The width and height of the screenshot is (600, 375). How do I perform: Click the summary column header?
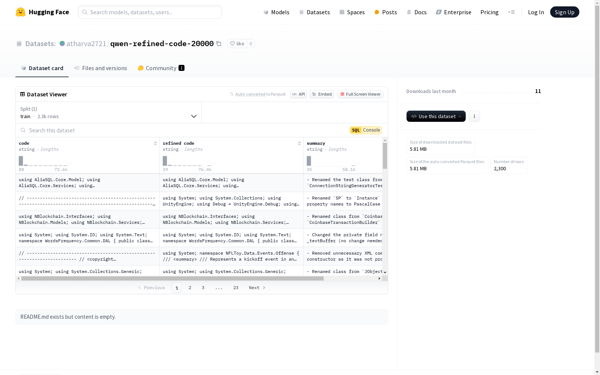tap(316, 143)
